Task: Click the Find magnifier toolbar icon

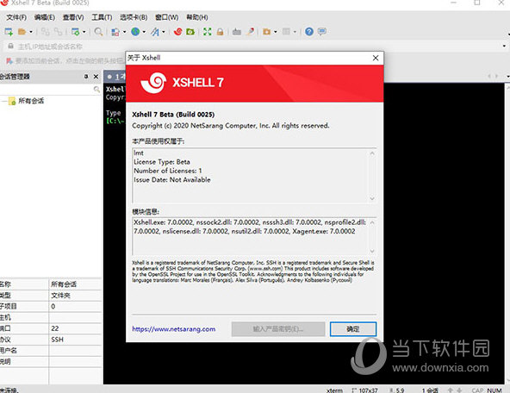Action: tap(98, 32)
